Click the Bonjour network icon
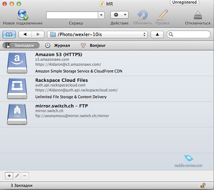 [x=83, y=46]
